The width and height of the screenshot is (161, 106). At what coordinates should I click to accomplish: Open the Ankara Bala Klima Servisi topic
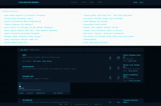(95, 24)
